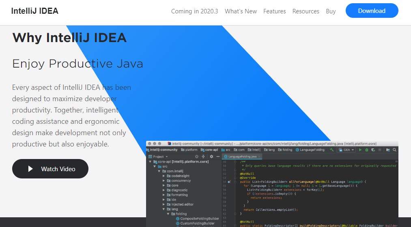The width and height of the screenshot is (411, 227).
Task: Click buildFoldingDescriptors method name in code
Action: [x=320, y=225]
